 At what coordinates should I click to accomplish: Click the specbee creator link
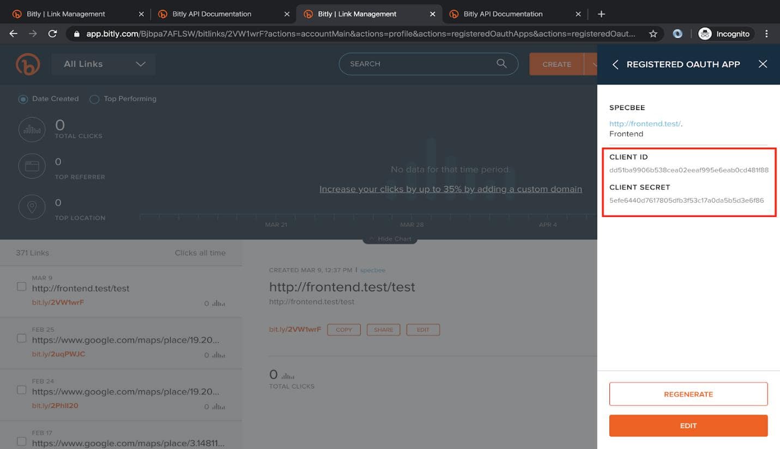[373, 270]
